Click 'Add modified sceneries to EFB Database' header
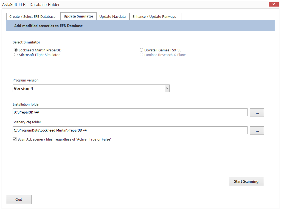 (x=48, y=26)
